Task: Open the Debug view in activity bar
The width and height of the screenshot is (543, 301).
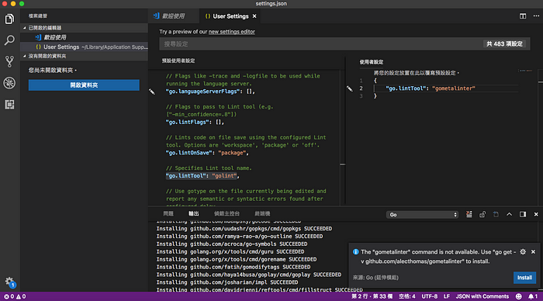Action: (9, 83)
